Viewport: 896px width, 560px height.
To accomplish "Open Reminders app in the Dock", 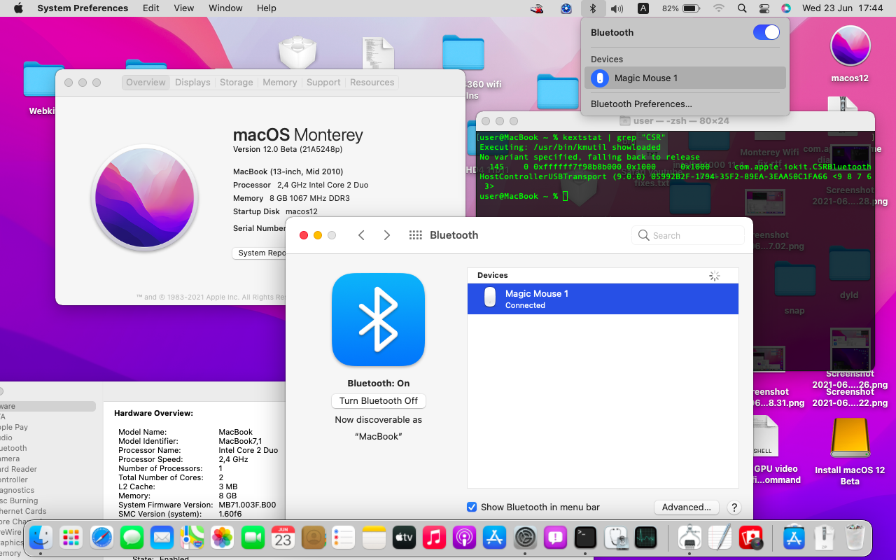I will (344, 538).
